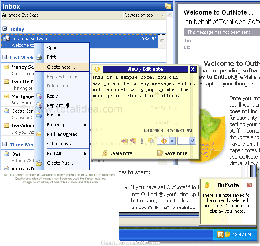The height and width of the screenshot is (246, 260).
Task: Select the Lynette message in inbox
Action: click(x=17, y=85)
